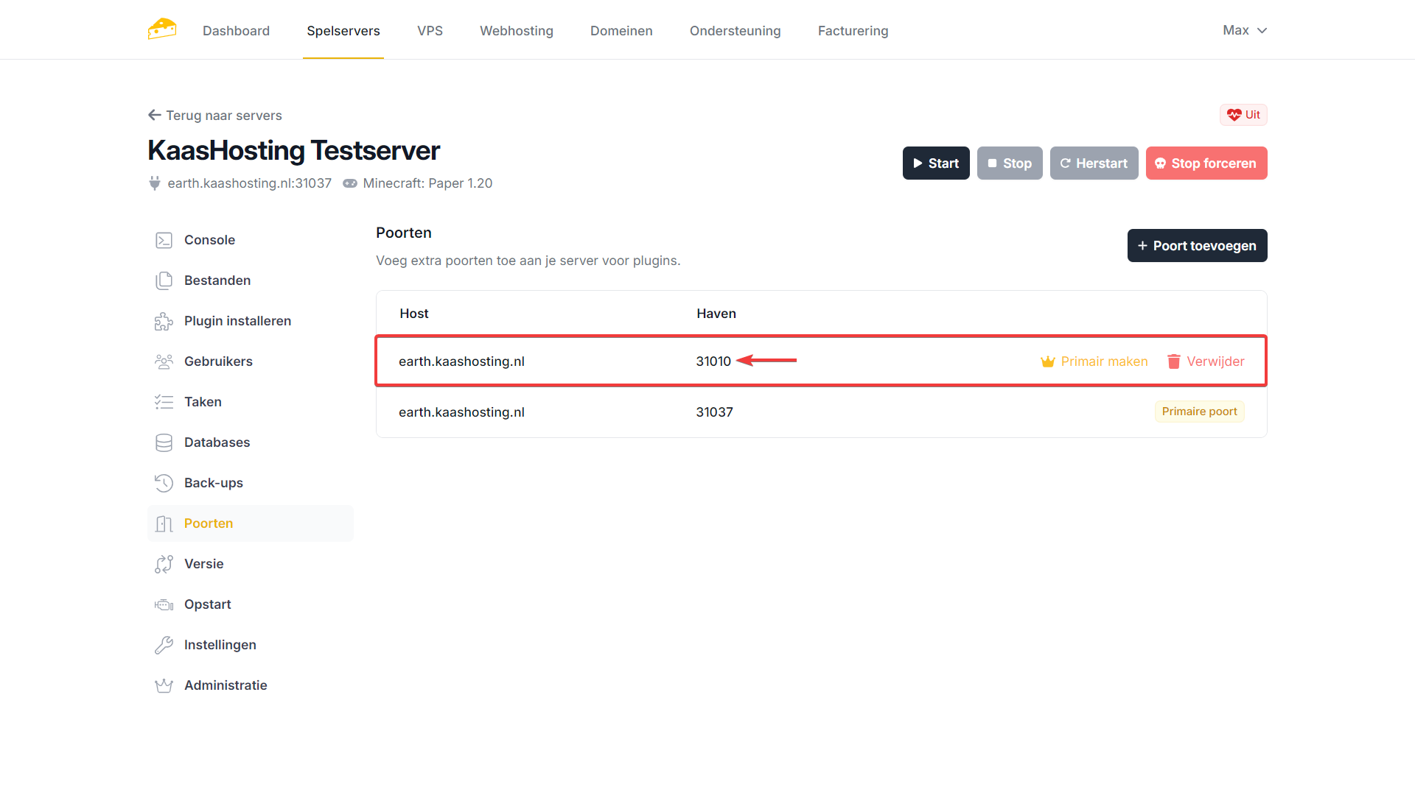This screenshot has width=1415, height=798.
Task: Click the KaasHosting cheese logo
Action: click(x=162, y=29)
